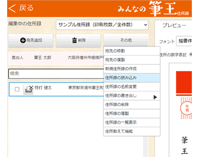Click the プレビュー heading

coord(174,25)
